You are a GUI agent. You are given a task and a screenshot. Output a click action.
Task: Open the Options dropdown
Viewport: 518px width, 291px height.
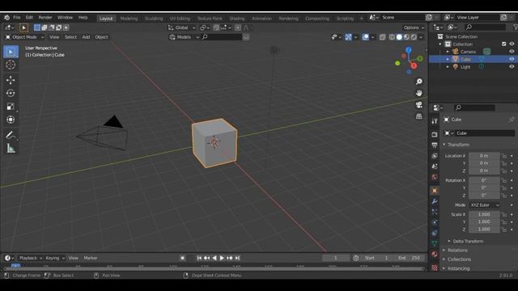[x=414, y=27]
